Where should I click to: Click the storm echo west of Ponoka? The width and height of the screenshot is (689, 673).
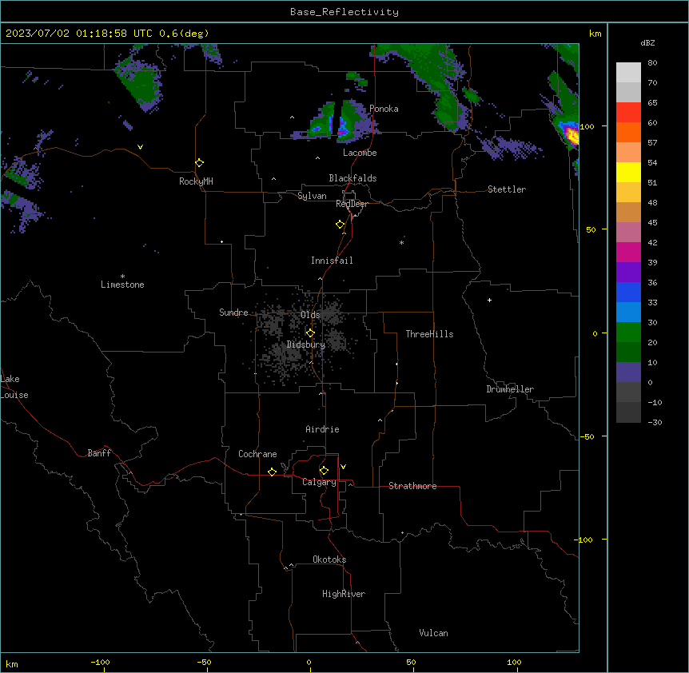pos(338,122)
